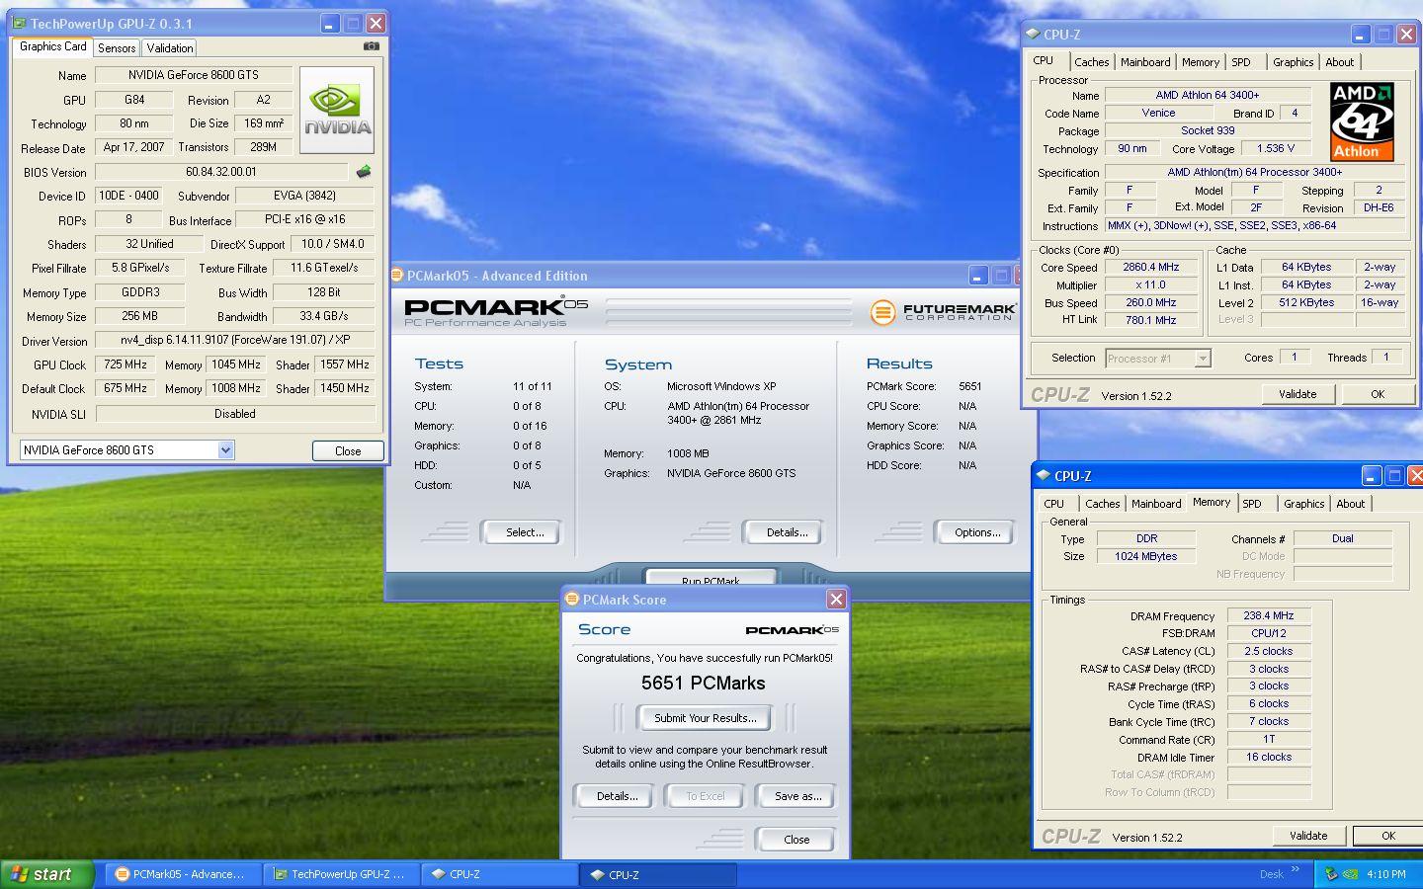Click the lower CPU-Z title bar icon
1423x889 pixels.
pos(1044,476)
